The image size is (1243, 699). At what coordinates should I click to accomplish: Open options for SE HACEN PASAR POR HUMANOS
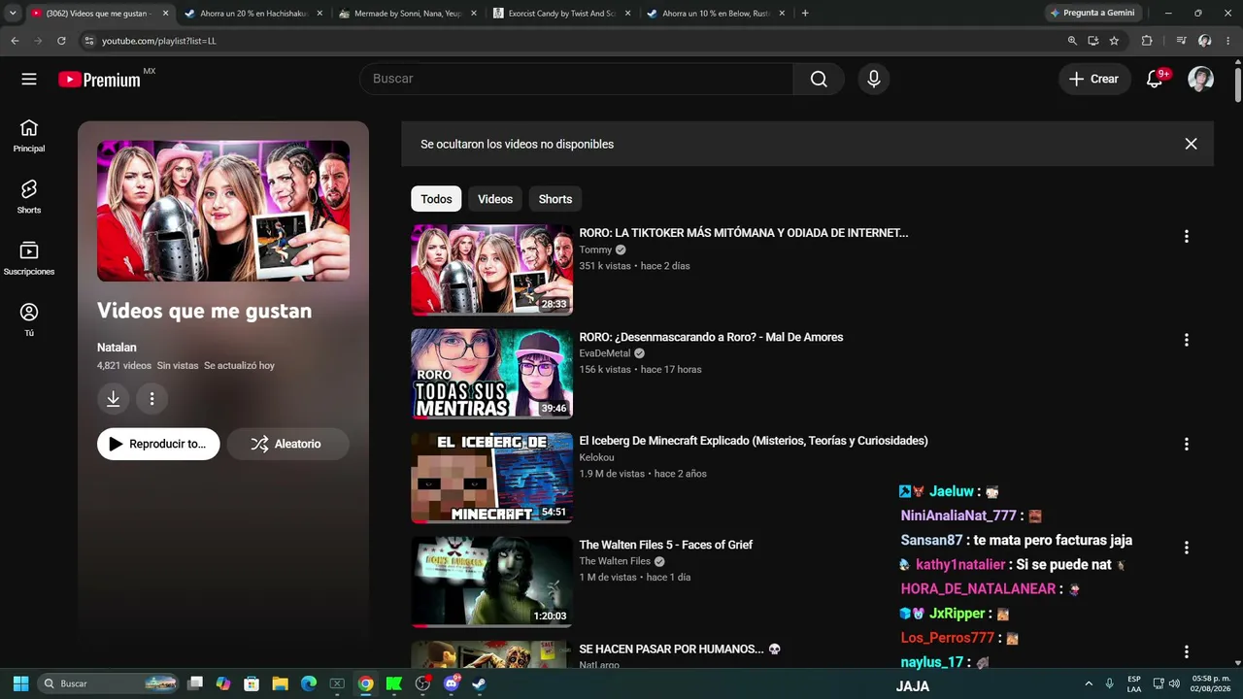click(1186, 651)
